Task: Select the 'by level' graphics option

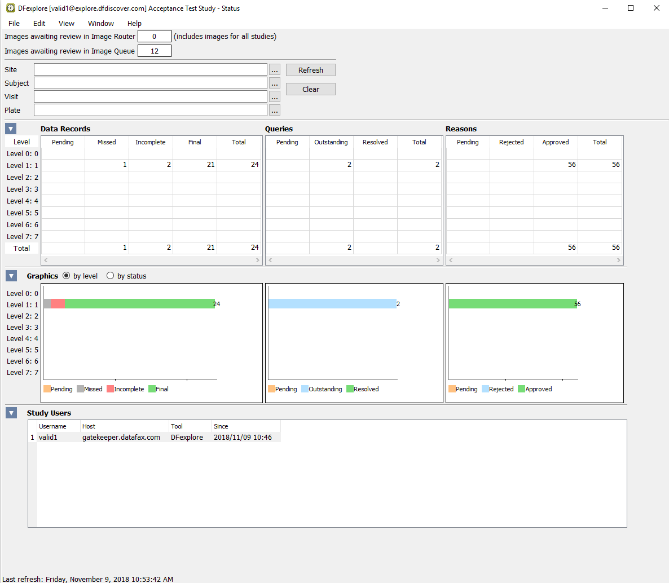Action: coord(67,276)
